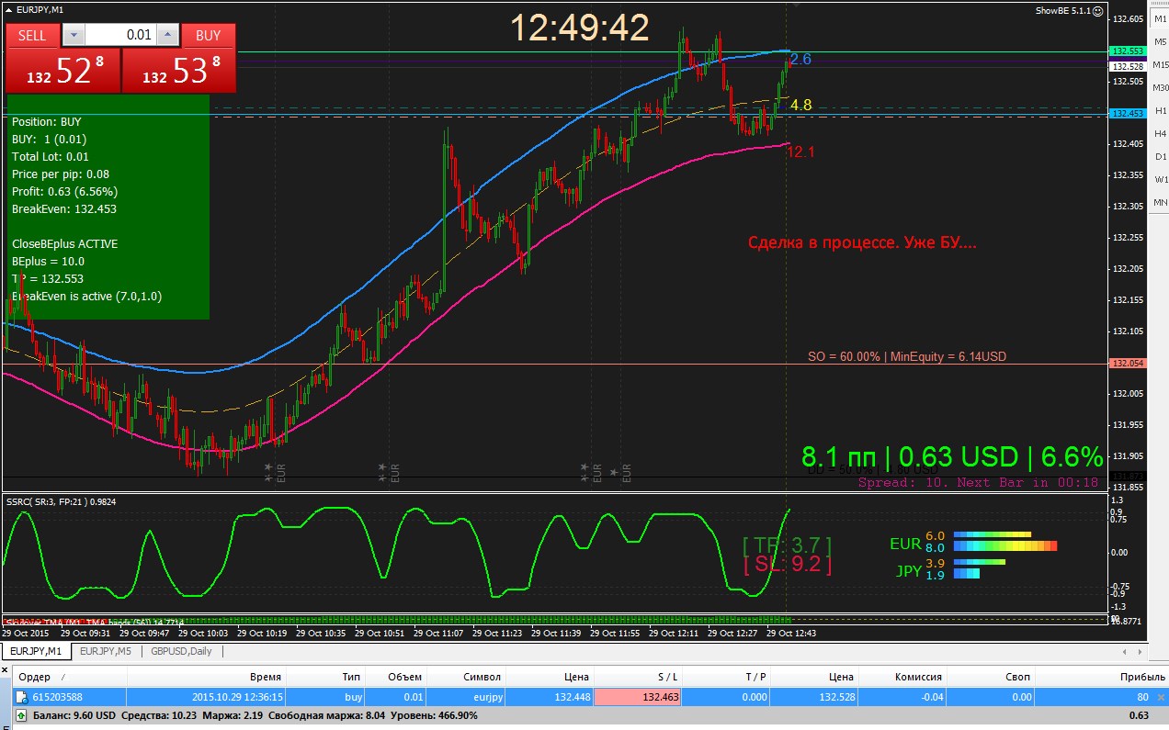
Task: Switch chart to M30 timeframe
Action: (1160, 87)
